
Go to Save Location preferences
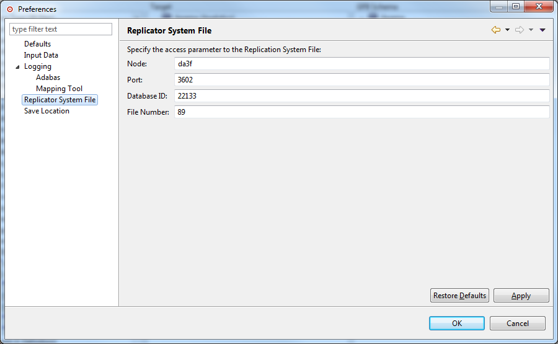point(46,111)
